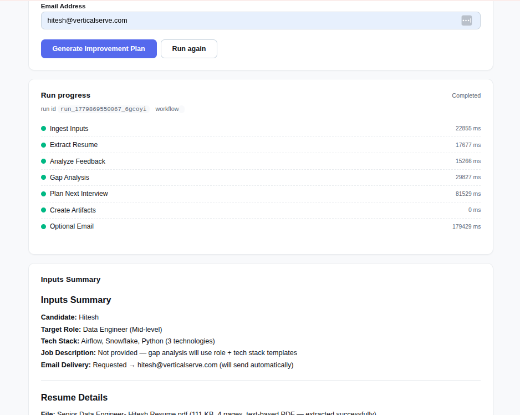Click the 17677 ms duration value

[x=468, y=145]
